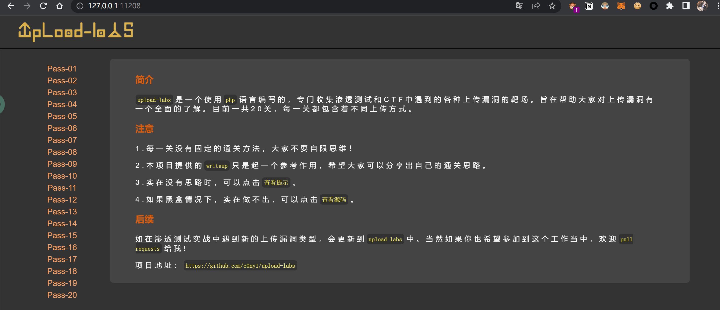Go to Pass-11 level
The height and width of the screenshot is (310, 720).
[62, 188]
